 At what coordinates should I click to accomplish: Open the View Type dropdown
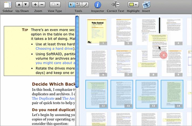pyautogui.click(x=56, y=5)
